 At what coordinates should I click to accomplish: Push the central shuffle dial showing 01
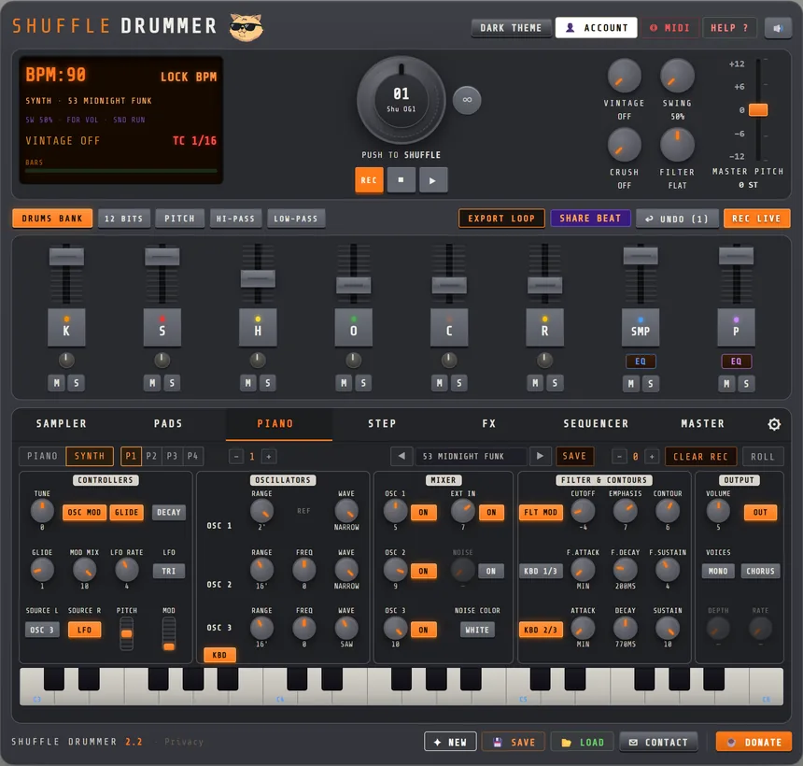(x=401, y=100)
